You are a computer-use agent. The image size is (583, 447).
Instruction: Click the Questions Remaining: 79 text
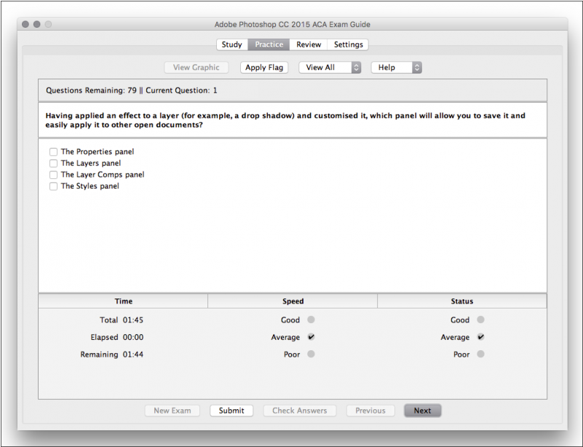91,90
